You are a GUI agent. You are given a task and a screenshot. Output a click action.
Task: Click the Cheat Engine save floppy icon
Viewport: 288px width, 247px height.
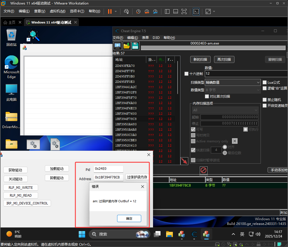coord(135,46)
